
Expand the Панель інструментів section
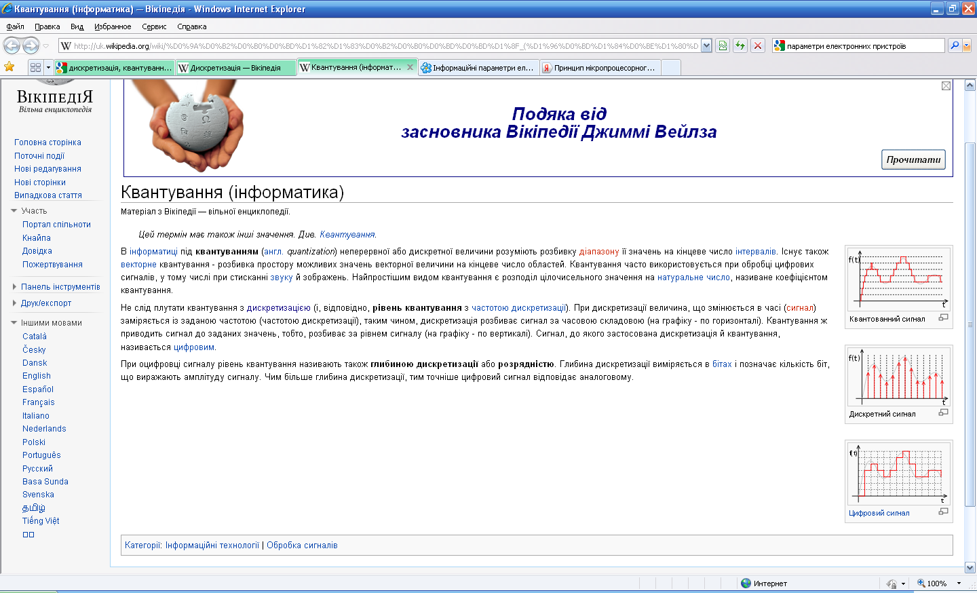(14, 287)
